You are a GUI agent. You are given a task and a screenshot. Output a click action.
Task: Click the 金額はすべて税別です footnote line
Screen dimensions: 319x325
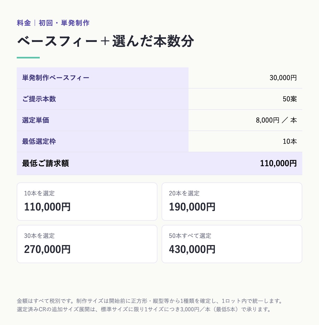coord(150,301)
